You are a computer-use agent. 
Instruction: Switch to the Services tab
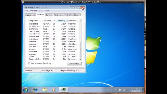49,15
